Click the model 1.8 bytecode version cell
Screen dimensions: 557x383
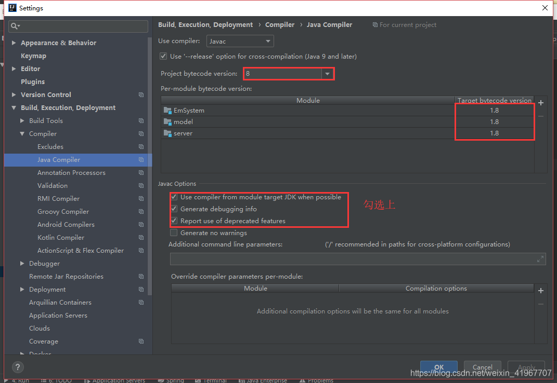[x=495, y=121]
